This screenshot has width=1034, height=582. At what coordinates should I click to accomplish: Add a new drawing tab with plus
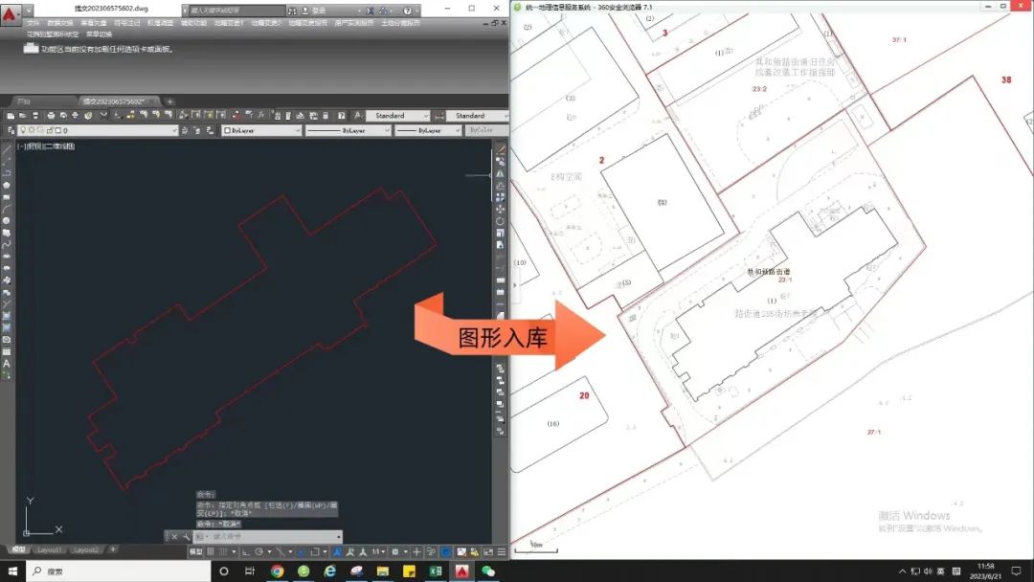point(169,101)
